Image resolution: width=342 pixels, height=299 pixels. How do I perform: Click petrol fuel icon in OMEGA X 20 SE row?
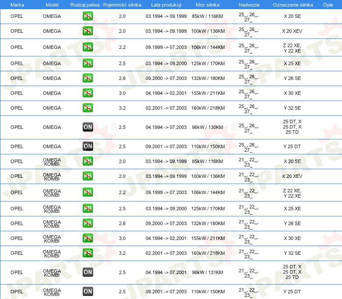(x=87, y=16)
